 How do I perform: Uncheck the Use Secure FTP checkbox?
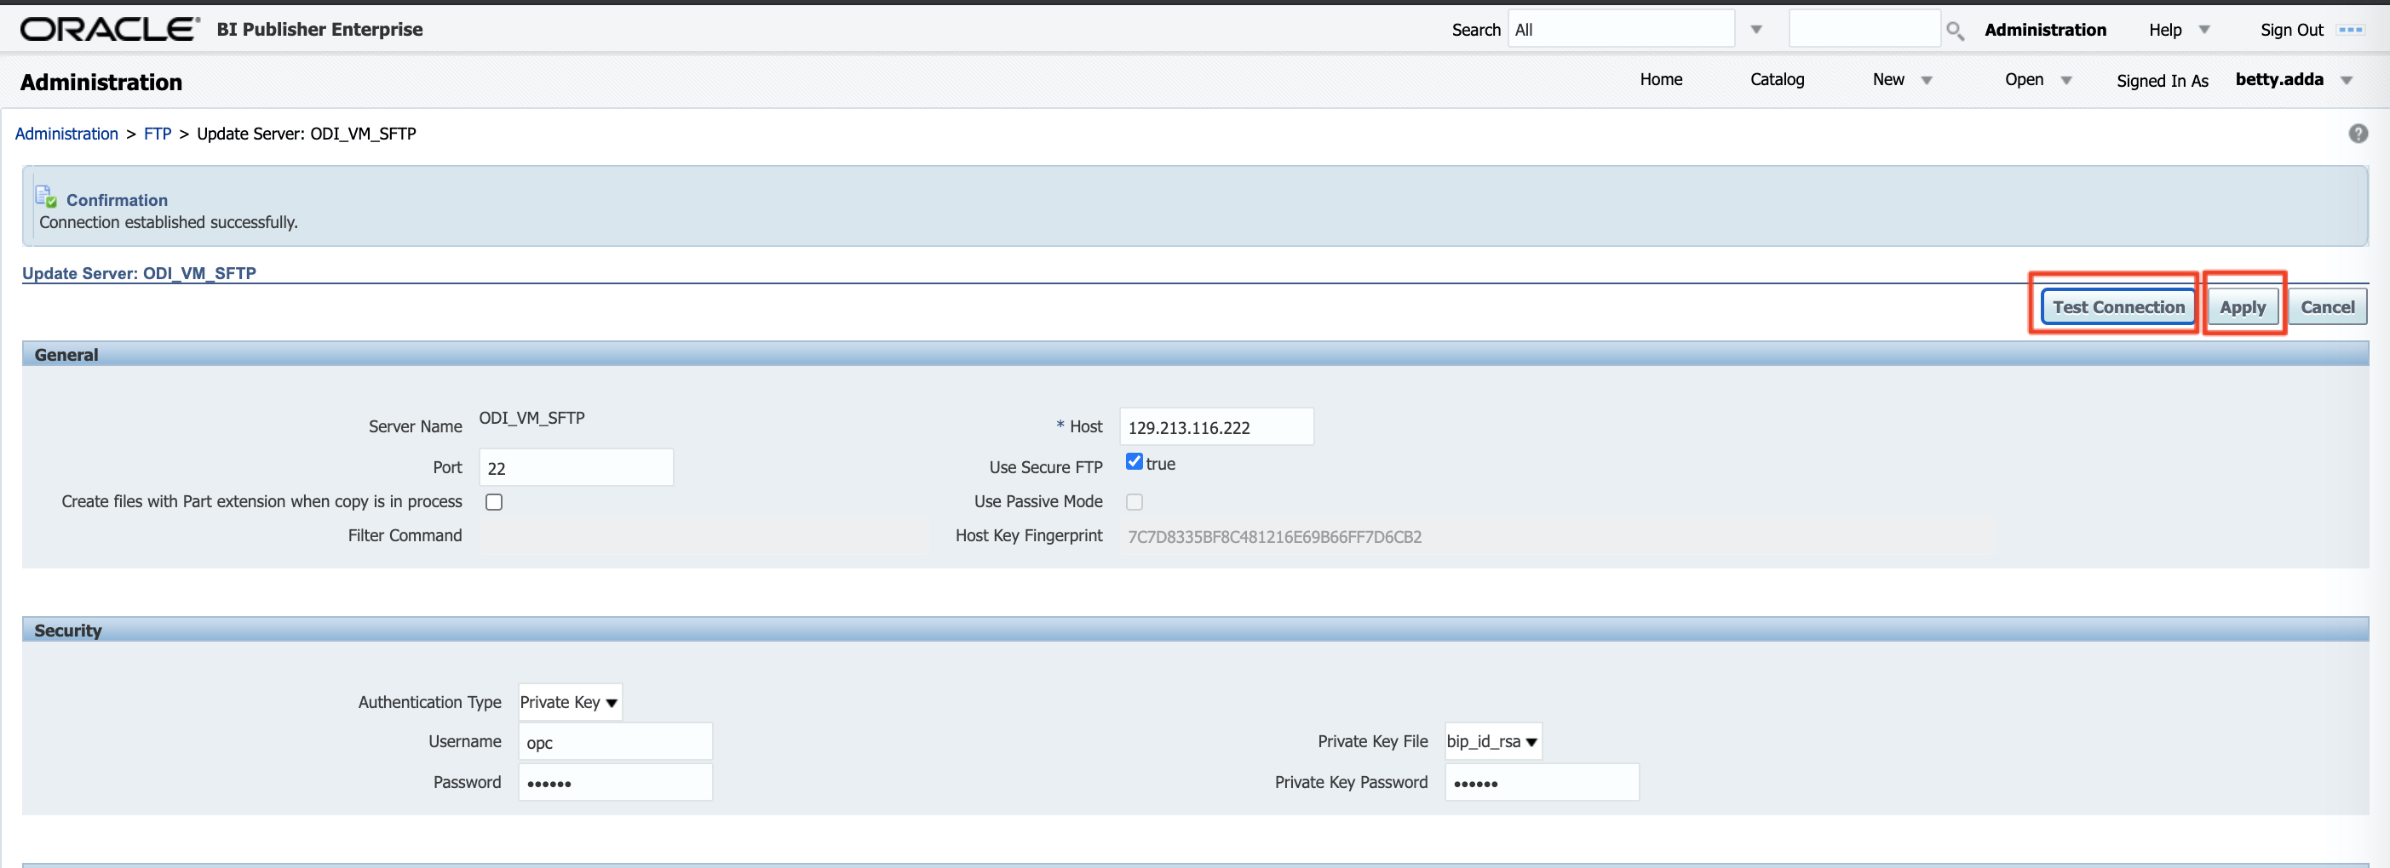(x=1134, y=462)
